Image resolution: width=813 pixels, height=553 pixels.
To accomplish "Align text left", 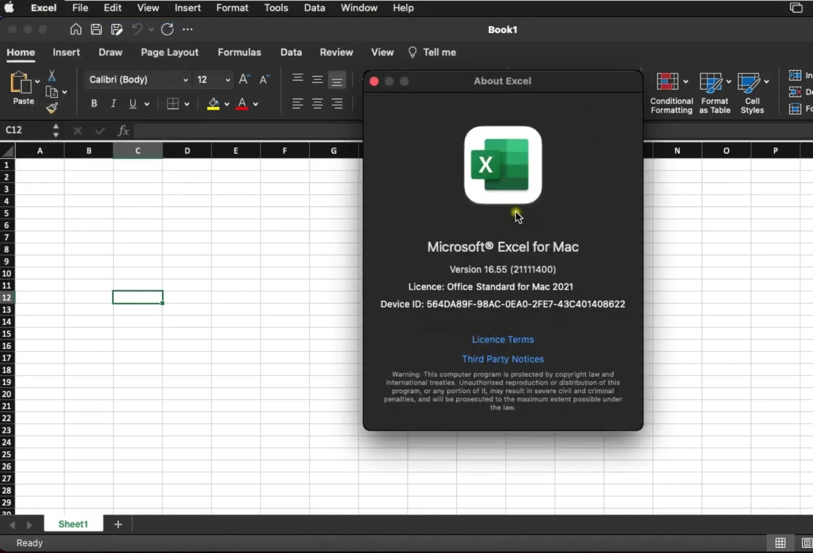I will [297, 104].
